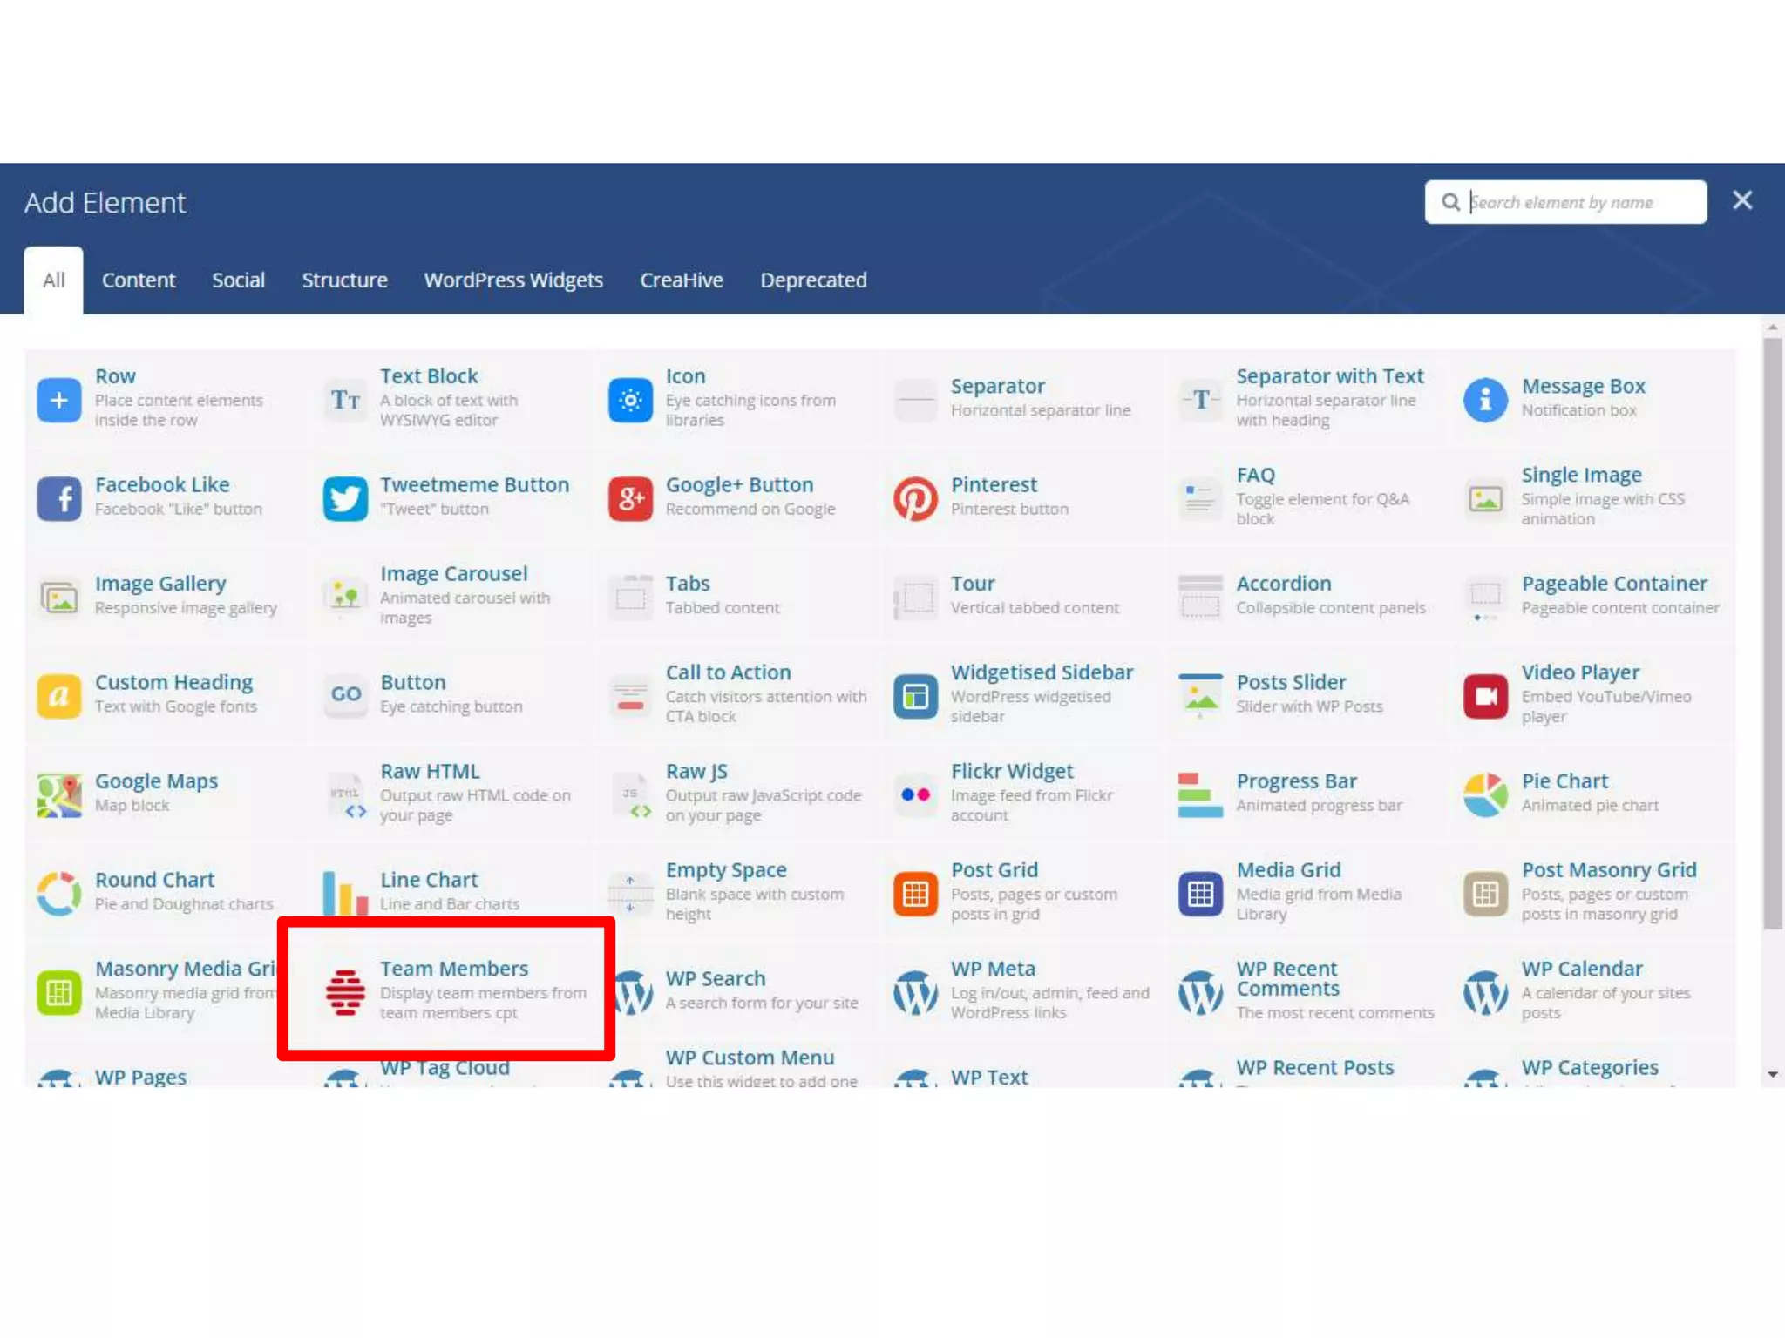1785x1338 pixels.
Task: Add the Progress Bar element
Action: coord(1296,781)
